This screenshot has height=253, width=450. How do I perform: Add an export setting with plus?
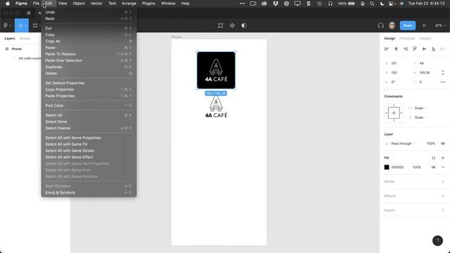(x=443, y=210)
